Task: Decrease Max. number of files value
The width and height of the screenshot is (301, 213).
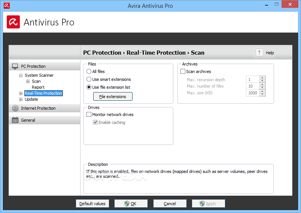Action: (262, 88)
